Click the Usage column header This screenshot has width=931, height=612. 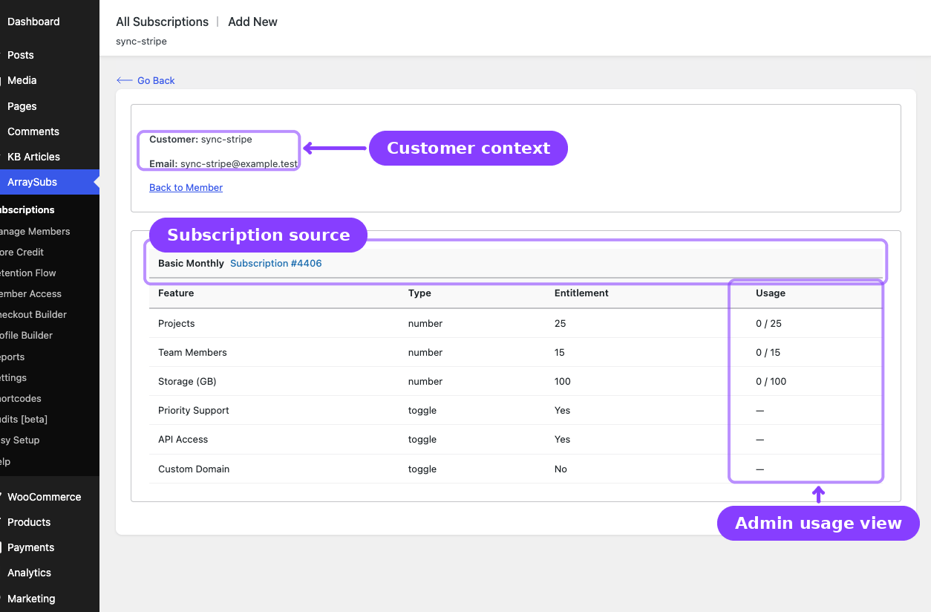(770, 293)
